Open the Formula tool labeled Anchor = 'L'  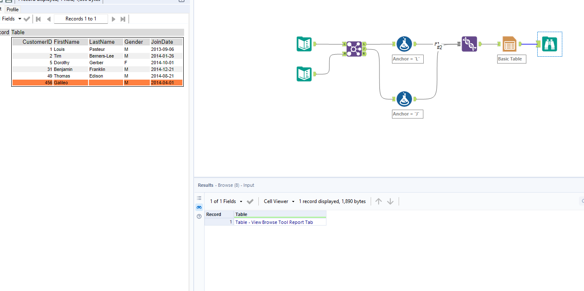click(404, 43)
